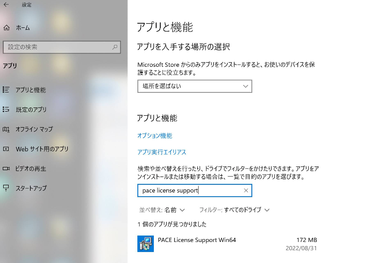Click the app search box with pace license support
375x263 pixels.
click(x=195, y=190)
